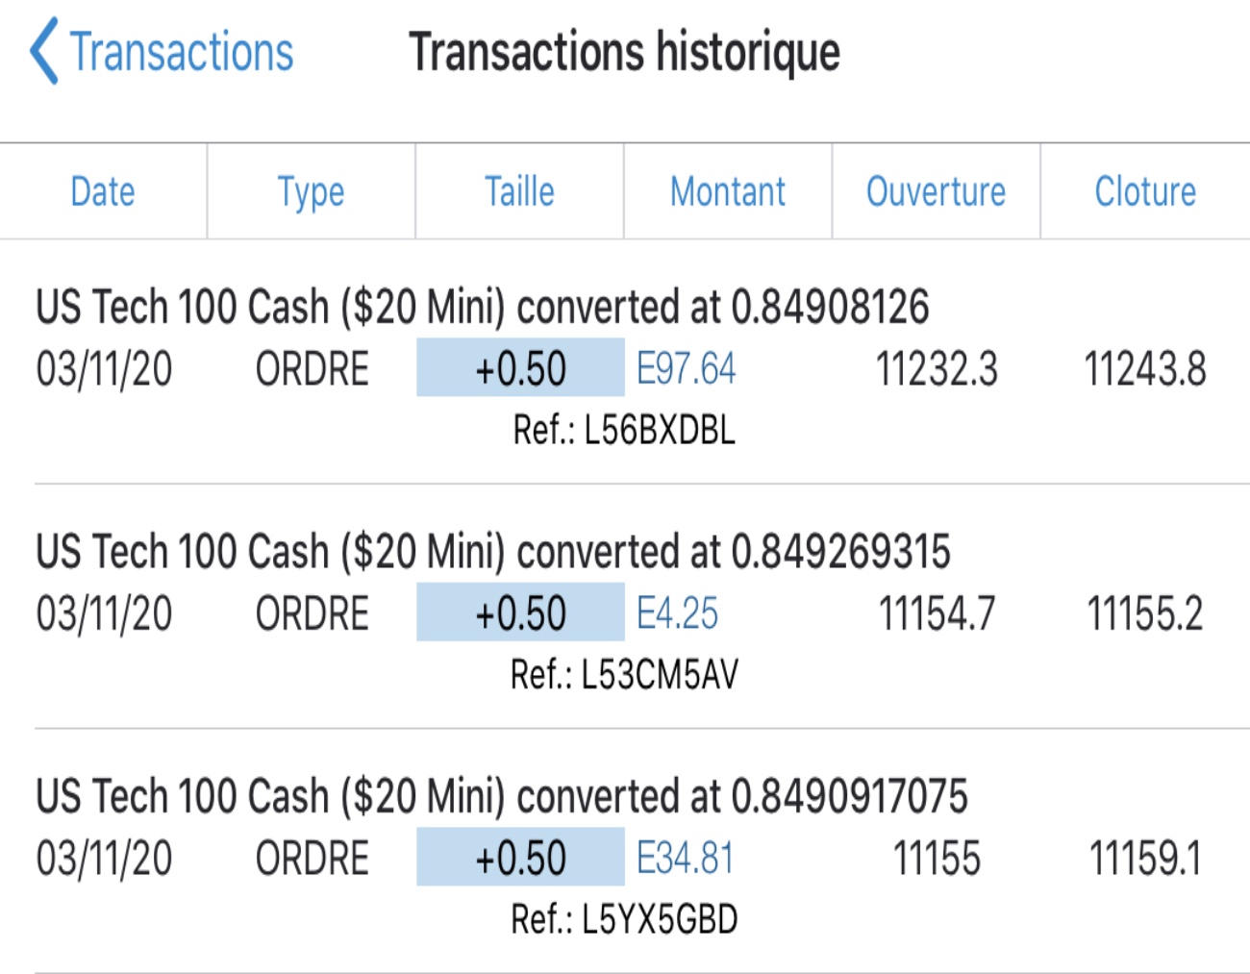Open the E4.25 amount link

tap(678, 614)
